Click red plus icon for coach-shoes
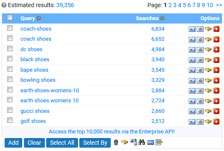 coord(216,29)
